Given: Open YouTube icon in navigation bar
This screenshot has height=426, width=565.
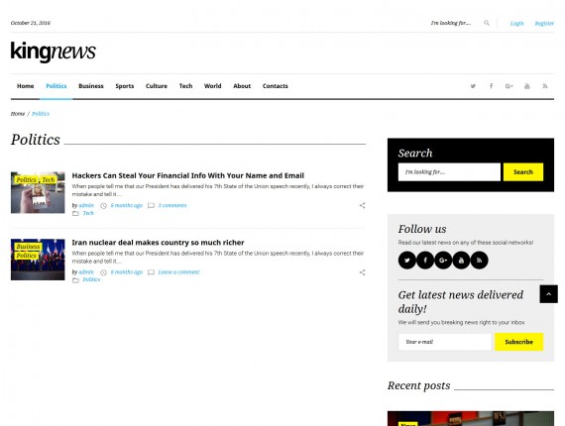Looking at the screenshot, I should coord(526,86).
